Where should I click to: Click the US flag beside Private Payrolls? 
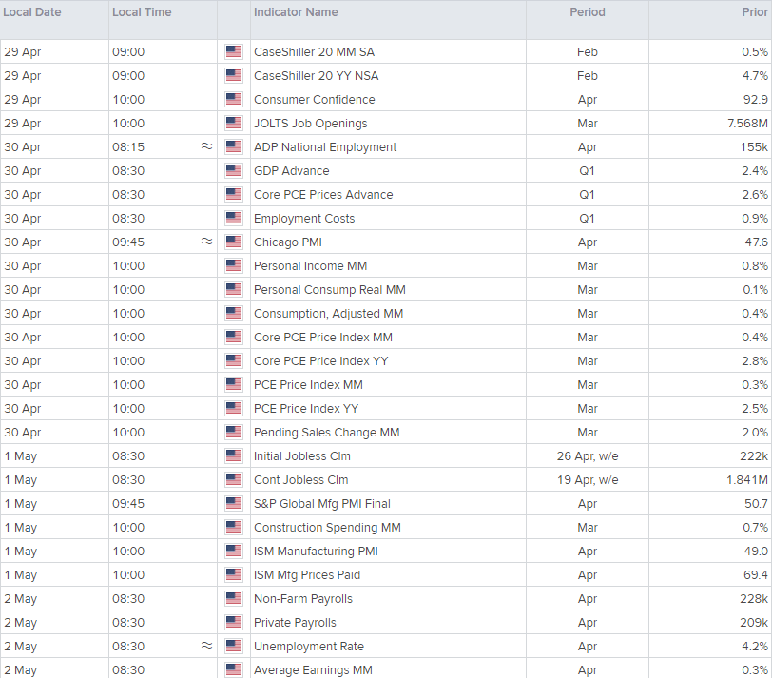tap(234, 622)
